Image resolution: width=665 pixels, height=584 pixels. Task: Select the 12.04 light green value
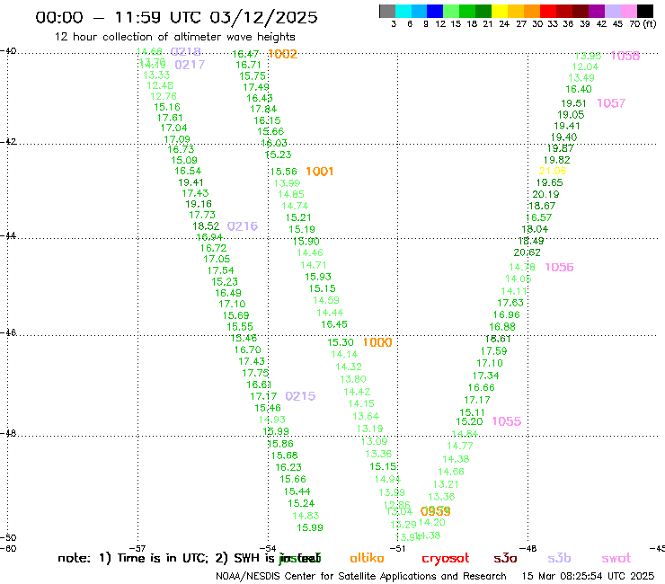point(585,66)
